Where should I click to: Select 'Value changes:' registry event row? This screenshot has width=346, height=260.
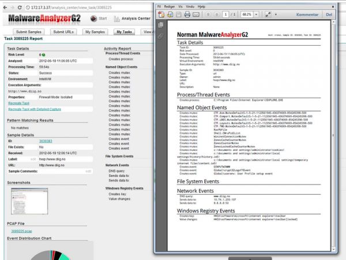pyautogui.click(x=119, y=199)
